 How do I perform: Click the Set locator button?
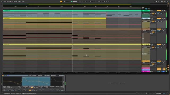pos(143,8)
